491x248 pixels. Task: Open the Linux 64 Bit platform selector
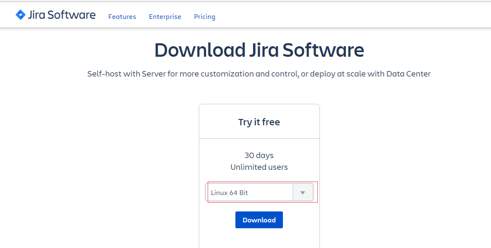click(x=259, y=193)
